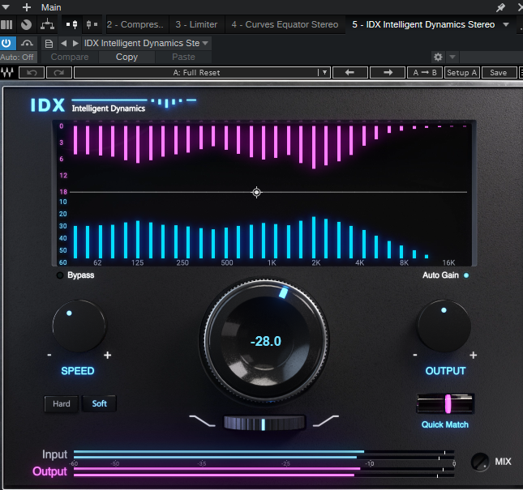Click the minus sign below OUTPUT knob

[415, 355]
